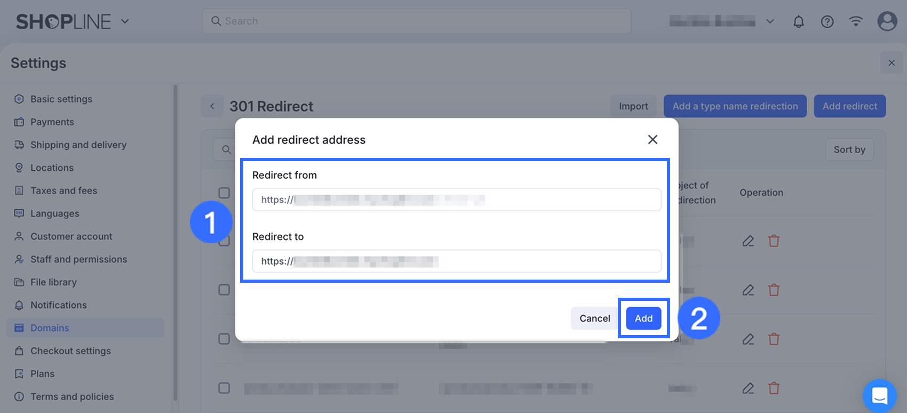907x413 pixels.
Task: Click the Add button in dialog
Action: [x=643, y=319]
